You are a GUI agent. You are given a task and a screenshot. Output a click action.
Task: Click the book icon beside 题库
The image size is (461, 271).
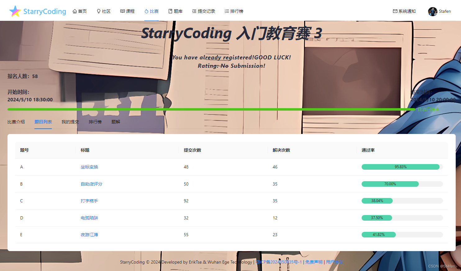170,11
